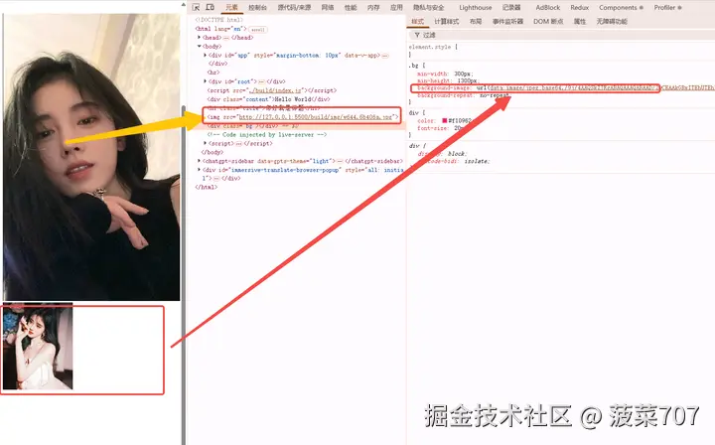
Task: Select the 布局 (Layout) sub-tab
Action: pos(476,22)
